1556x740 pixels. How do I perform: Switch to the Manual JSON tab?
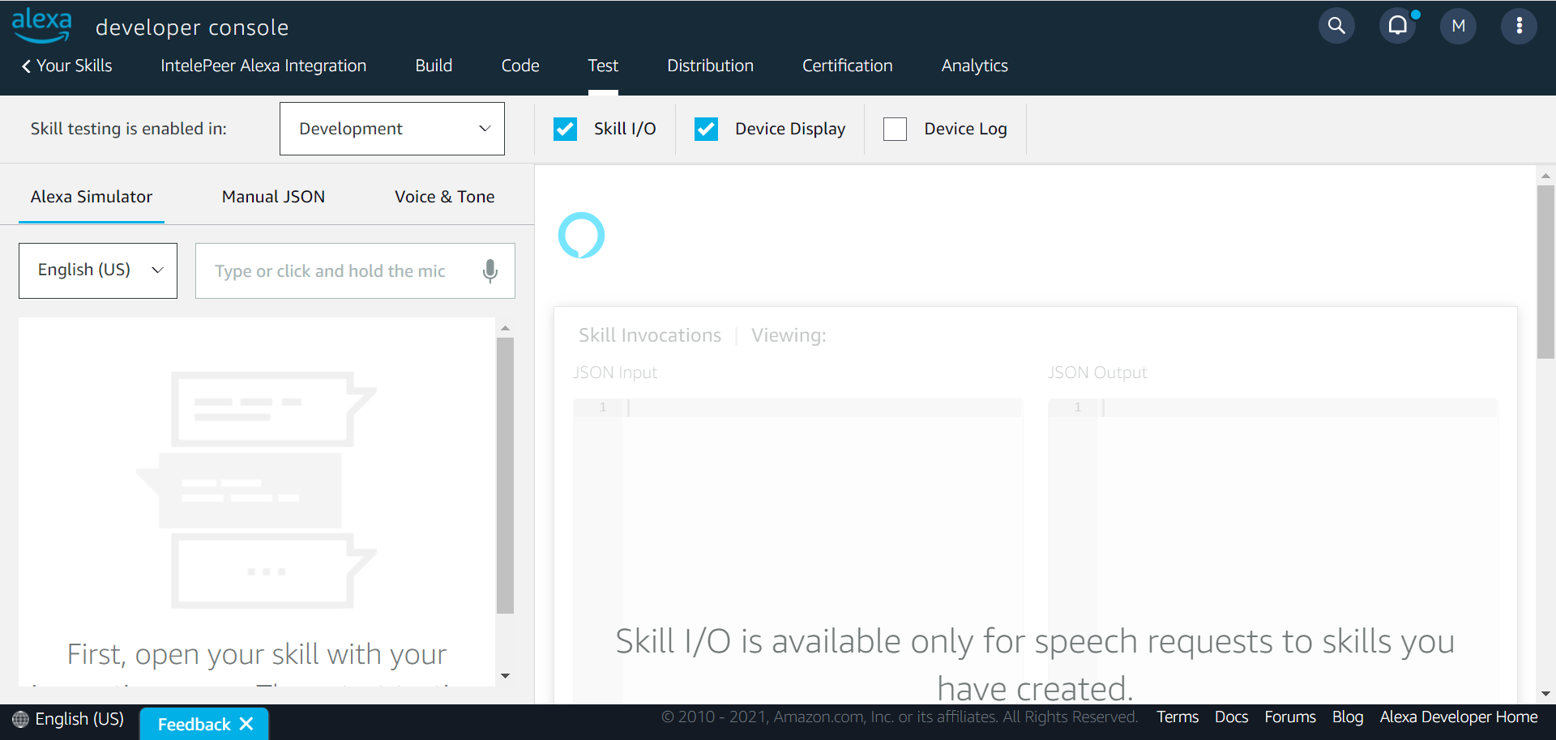point(273,197)
